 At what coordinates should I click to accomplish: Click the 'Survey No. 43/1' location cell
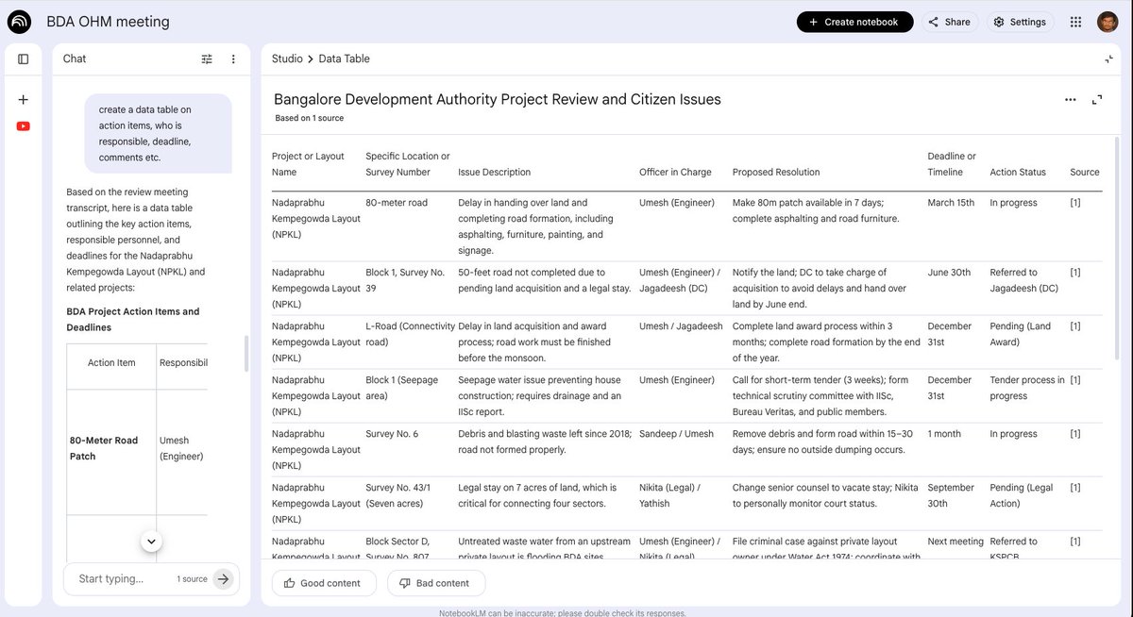click(397, 495)
